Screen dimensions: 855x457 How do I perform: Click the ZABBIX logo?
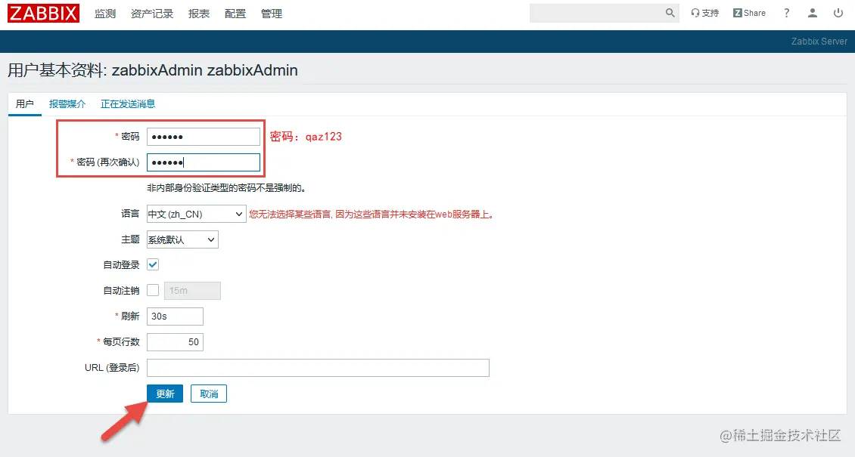[42, 13]
